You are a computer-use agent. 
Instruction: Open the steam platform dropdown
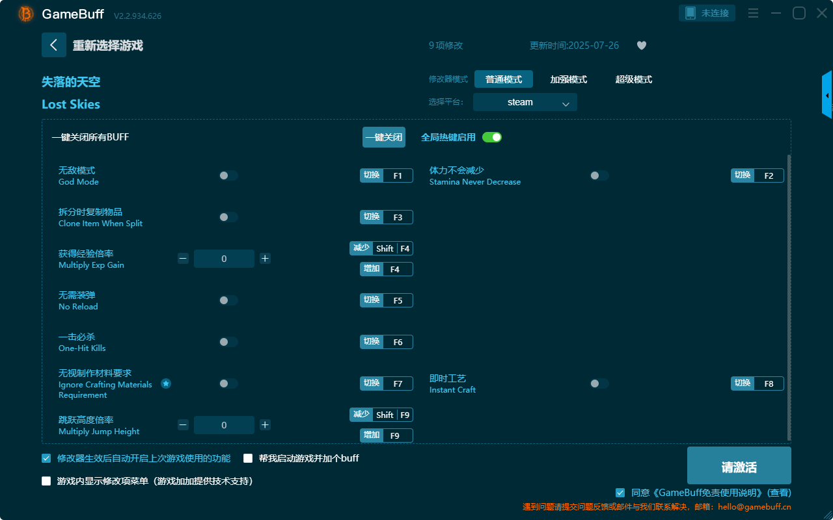click(x=525, y=102)
